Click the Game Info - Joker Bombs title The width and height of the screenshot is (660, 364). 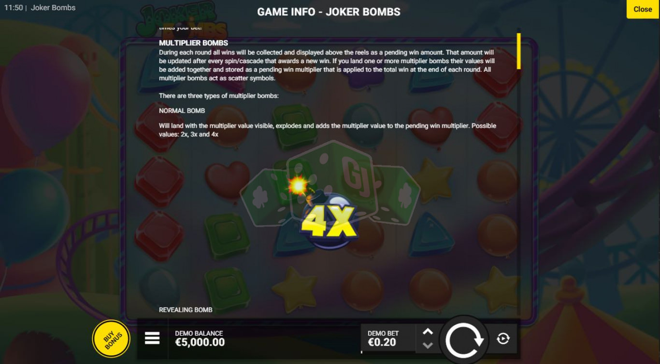coord(329,12)
